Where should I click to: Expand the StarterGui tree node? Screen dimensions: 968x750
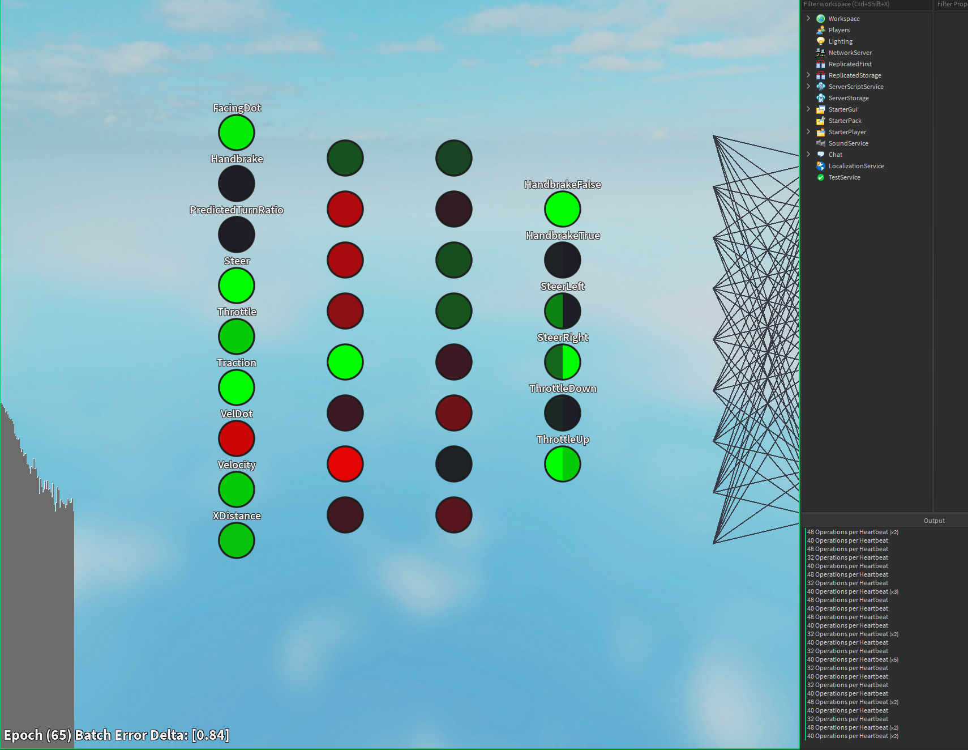tap(808, 109)
